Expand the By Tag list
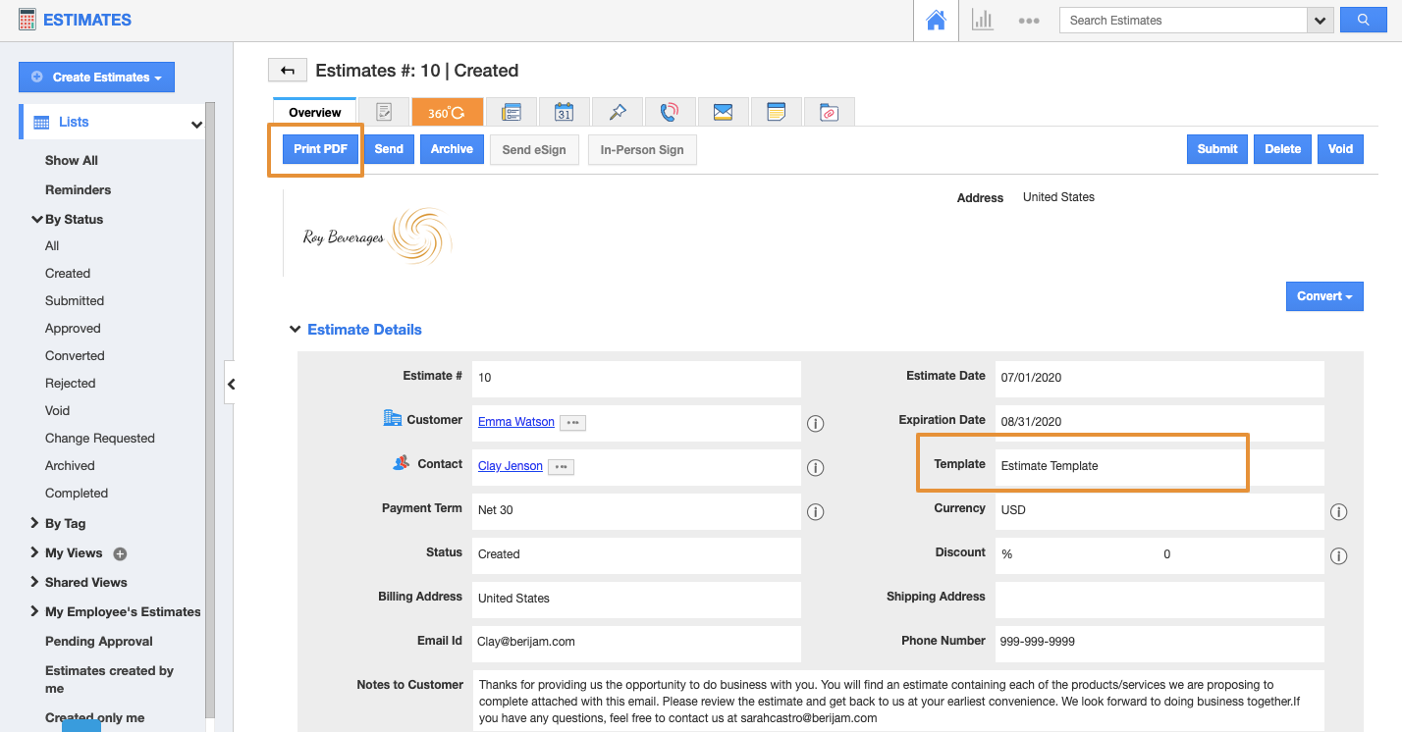The height and width of the screenshot is (732, 1402). pyautogui.click(x=35, y=523)
